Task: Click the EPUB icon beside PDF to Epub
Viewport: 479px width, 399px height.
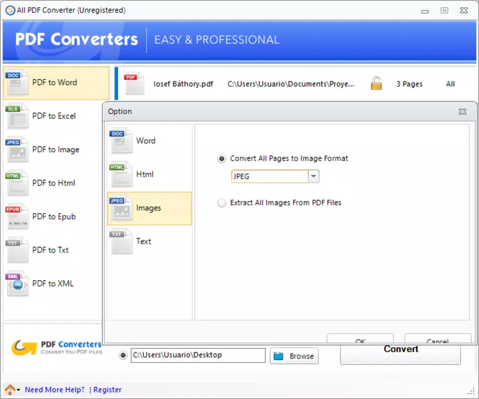Action: (17, 216)
